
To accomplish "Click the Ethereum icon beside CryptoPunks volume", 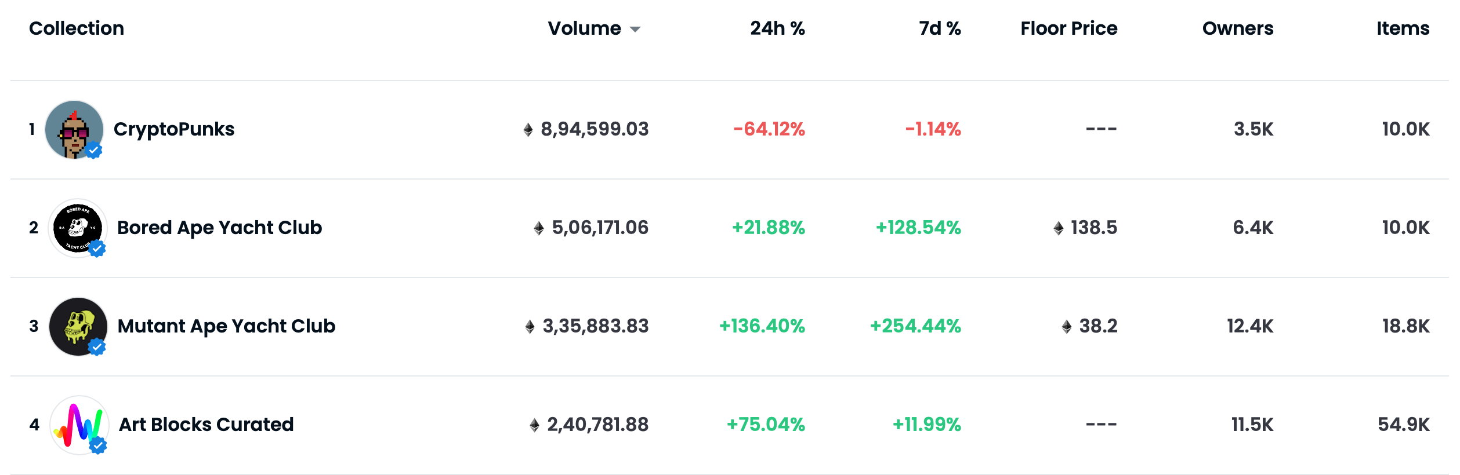I will [x=528, y=130].
